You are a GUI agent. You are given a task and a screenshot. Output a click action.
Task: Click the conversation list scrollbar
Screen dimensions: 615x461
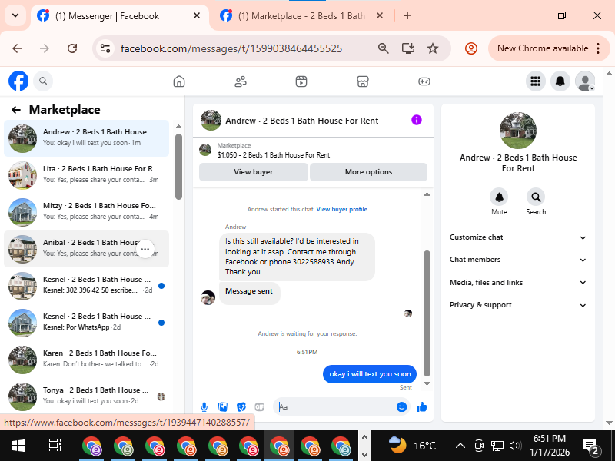178,167
